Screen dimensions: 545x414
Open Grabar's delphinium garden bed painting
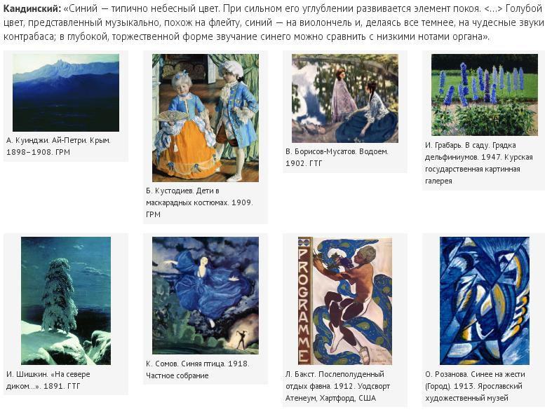485,95
